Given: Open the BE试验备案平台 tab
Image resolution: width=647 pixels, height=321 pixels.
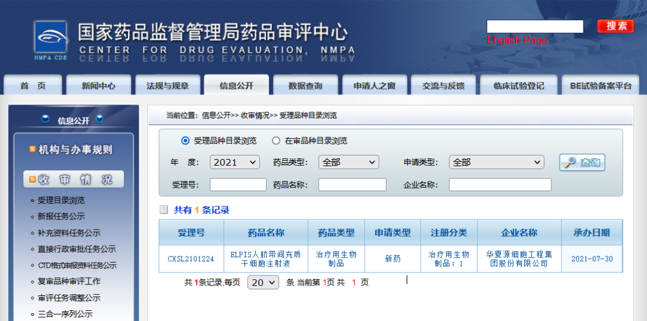Looking at the screenshot, I should (601, 85).
